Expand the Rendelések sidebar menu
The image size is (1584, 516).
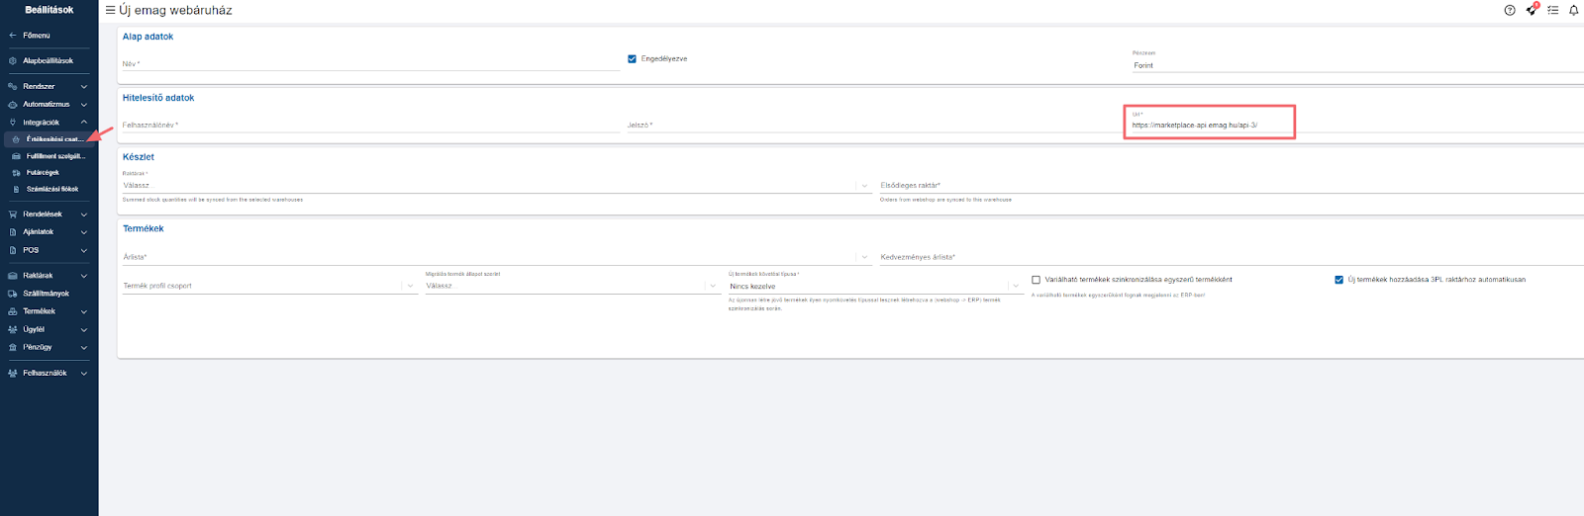[x=48, y=215]
